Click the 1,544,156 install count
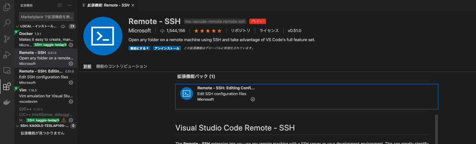 175,31
